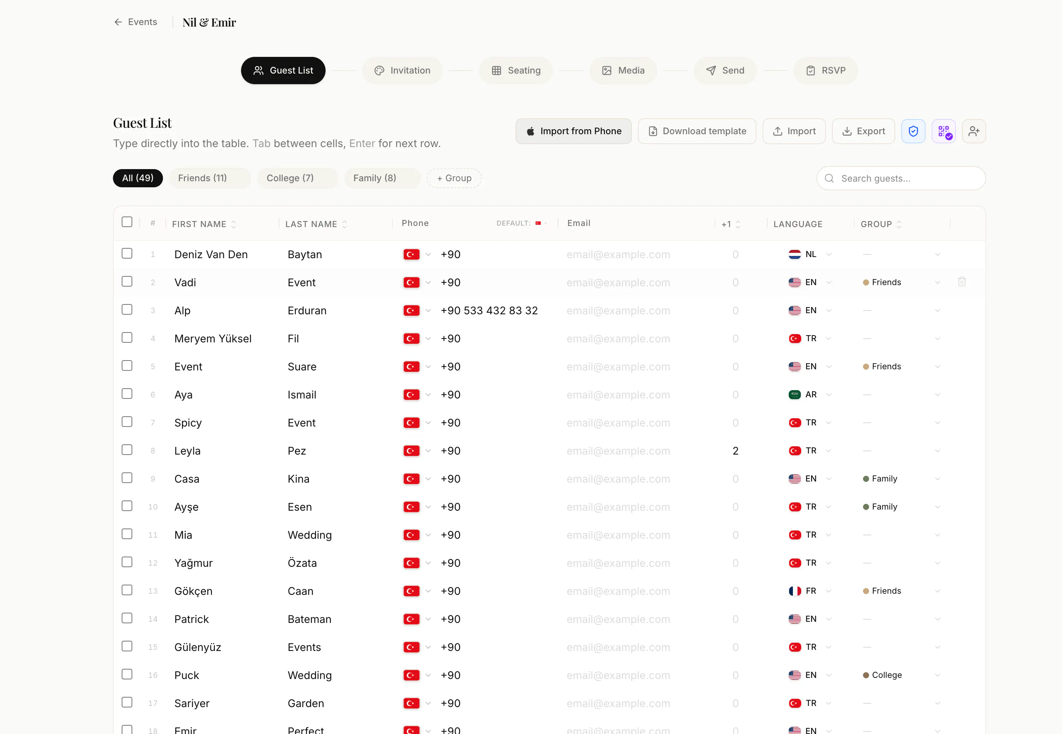Click the US flag in Puck Wedding row
This screenshot has width=1062, height=734.
[794, 675]
